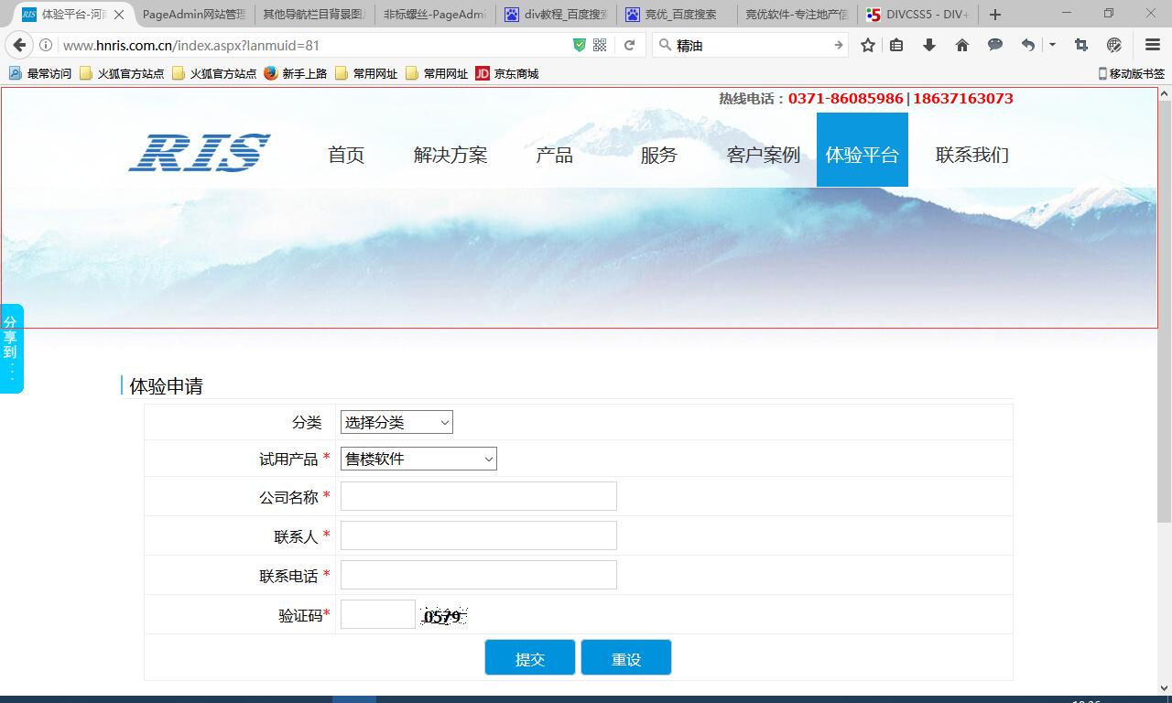Select 解决方案 from the site navigation
Screen dimensions: 1172x703
pyautogui.click(x=450, y=155)
